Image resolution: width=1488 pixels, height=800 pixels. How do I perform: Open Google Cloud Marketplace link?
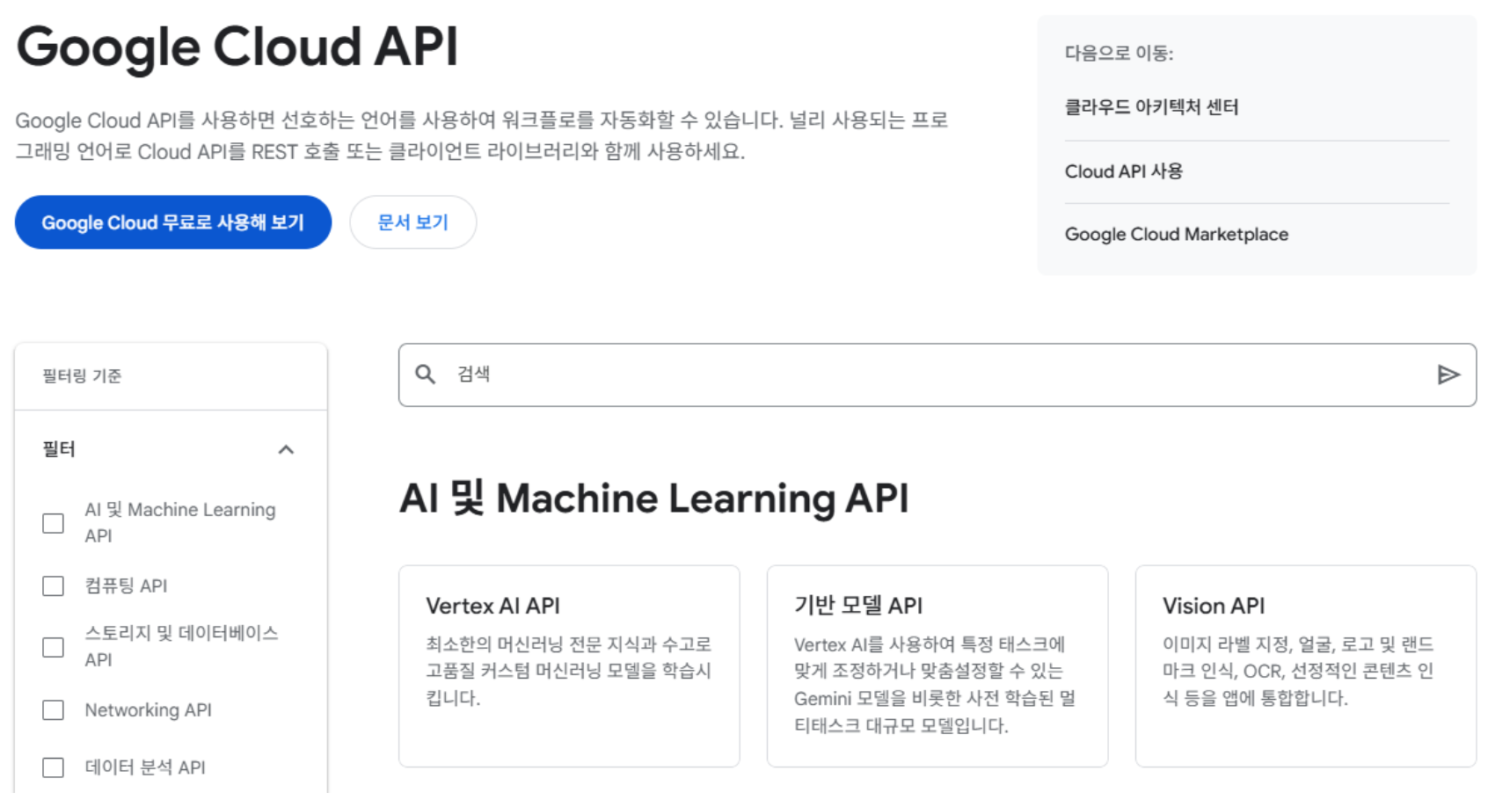(1176, 235)
